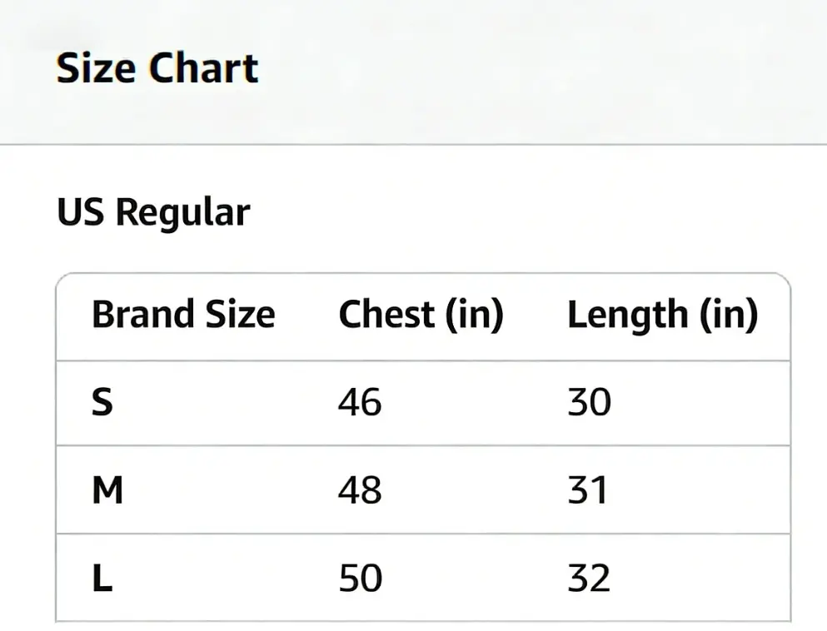Screen dimensions: 827x631
Task: Click length value 32
Action: click(589, 579)
